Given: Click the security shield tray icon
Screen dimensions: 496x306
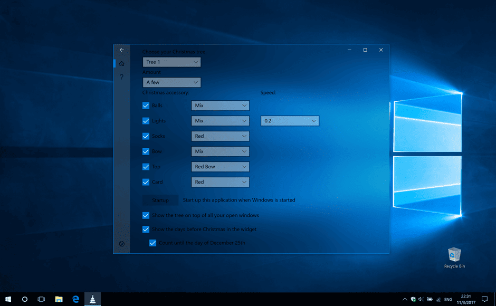Looking at the screenshot, I should point(413,299).
